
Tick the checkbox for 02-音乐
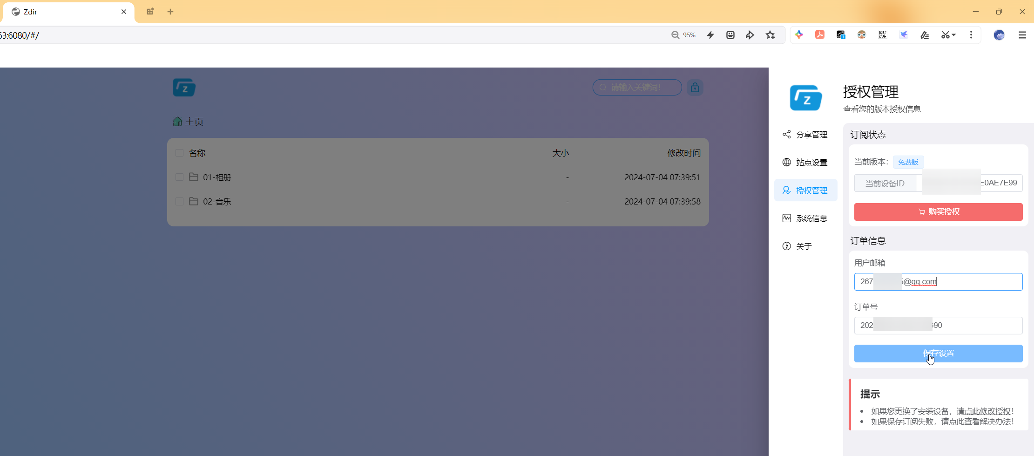click(179, 201)
